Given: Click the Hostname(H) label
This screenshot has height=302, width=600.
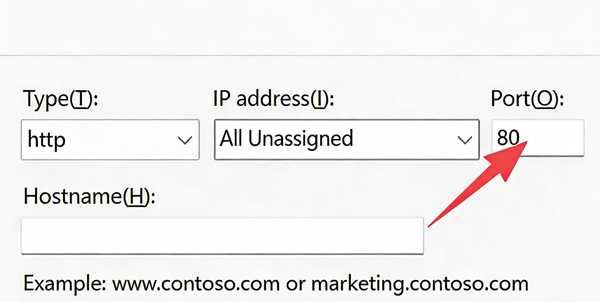Looking at the screenshot, I should point(89,196).
